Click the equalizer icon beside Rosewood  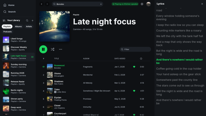44,67
